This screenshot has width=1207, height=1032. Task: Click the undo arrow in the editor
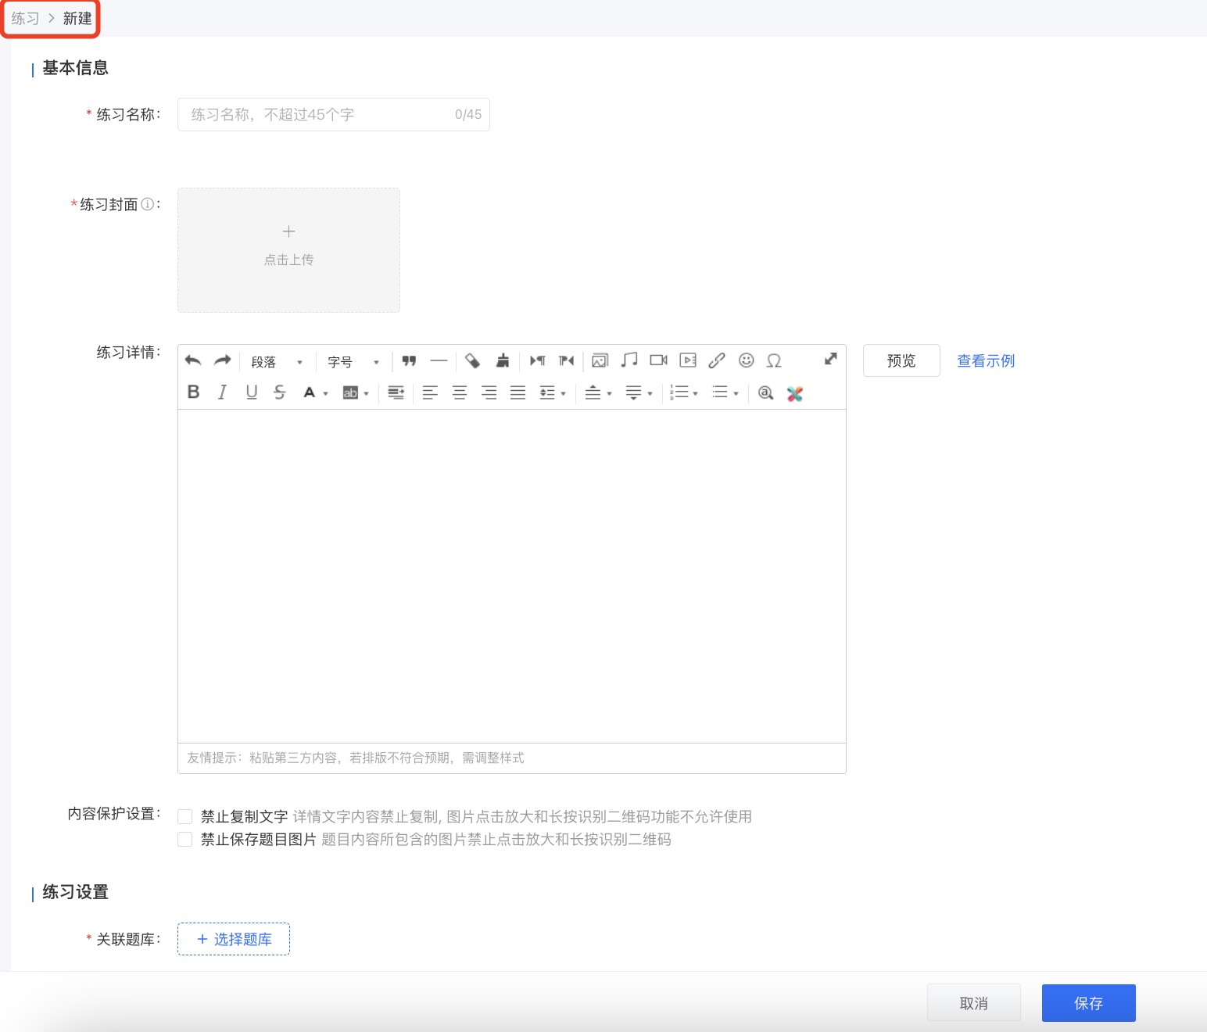coord(193,360)
